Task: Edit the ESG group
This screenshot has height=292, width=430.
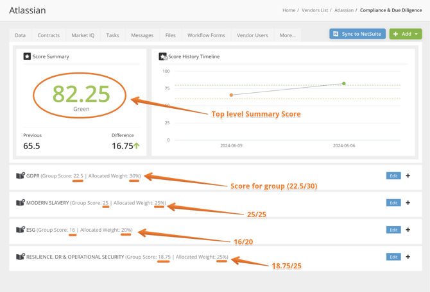Action: click(393, 229)
